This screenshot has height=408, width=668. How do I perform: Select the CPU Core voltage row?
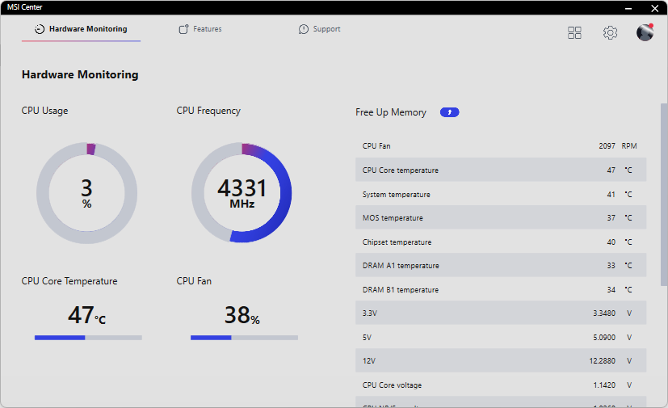pos(500,385)
